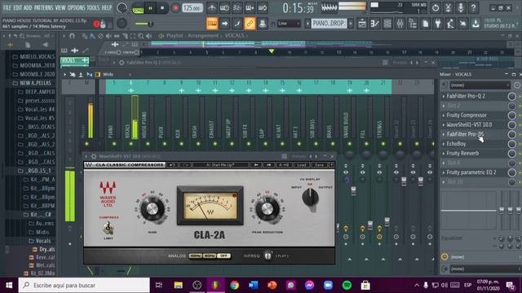The image size is (522, 293).
Task: Click the Windows Start button
Action: (x=9, y=285)
